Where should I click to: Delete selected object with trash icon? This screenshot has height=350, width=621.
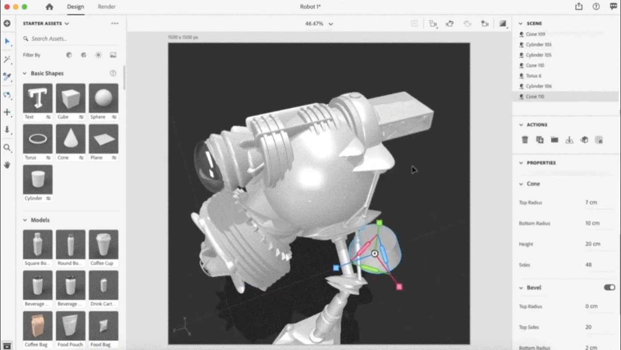(x=525, y=140)
